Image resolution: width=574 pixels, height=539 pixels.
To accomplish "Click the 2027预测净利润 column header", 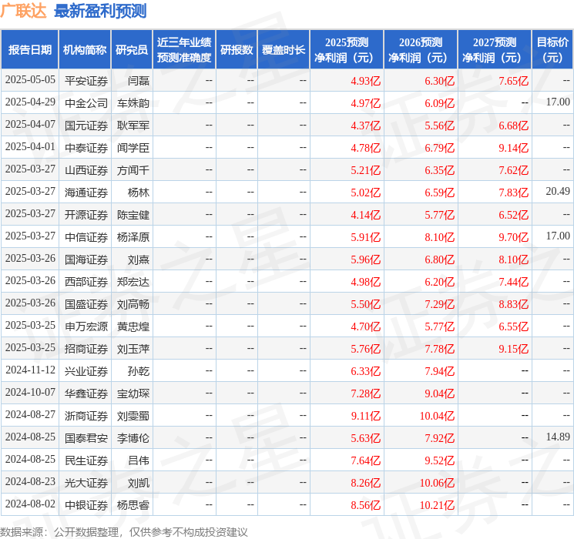I will point(495,50).
